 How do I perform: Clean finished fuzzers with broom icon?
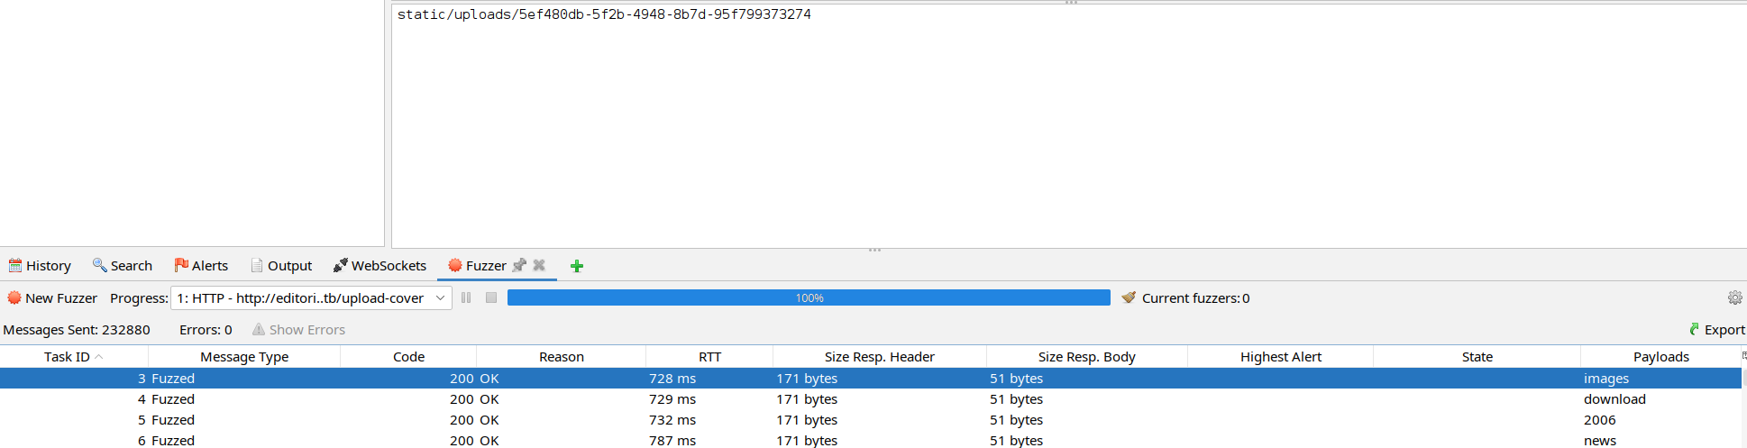tap(1129, 297)
